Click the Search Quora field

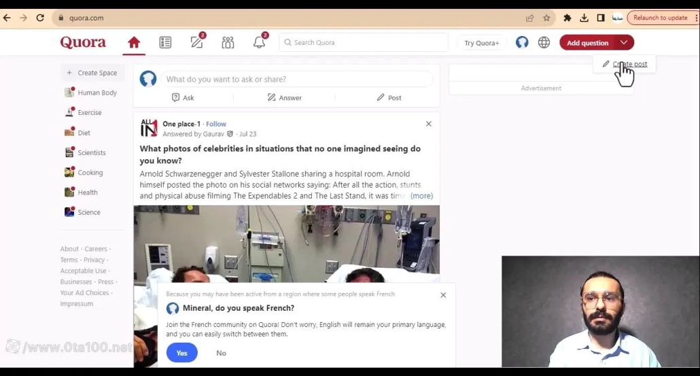[x=364, y=43]
